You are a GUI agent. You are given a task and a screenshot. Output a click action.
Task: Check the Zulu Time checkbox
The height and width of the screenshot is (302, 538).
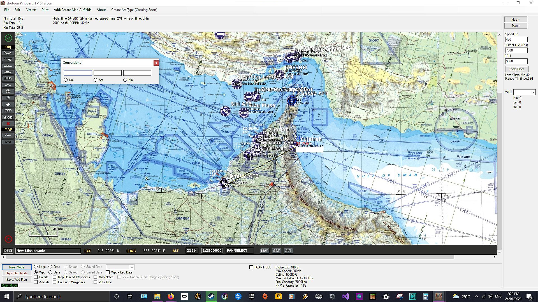coord(96,282)
